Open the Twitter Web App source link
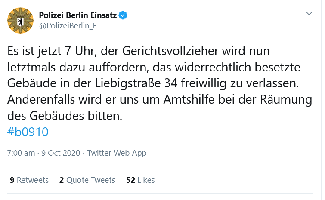 (x=117, y=153)
